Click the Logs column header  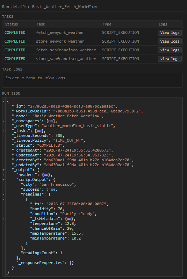click(x=163, y=24)
